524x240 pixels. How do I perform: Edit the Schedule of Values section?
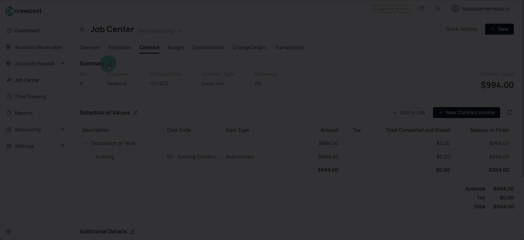136,113
